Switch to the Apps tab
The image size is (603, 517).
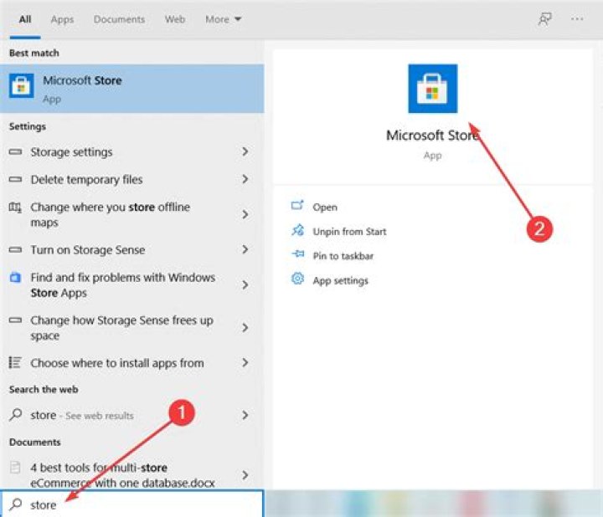[62, 19]
